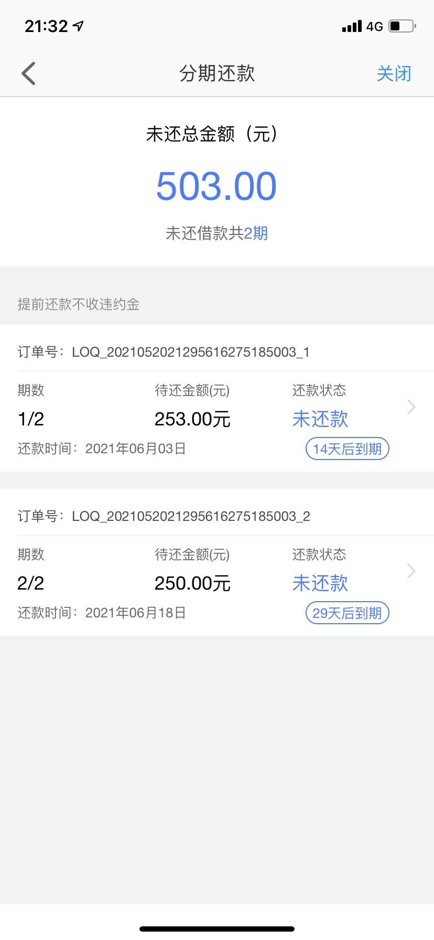The image size is (434, 940).
Task: Open second installment details chevron
Action: pyautogui.click(x=411, y=571)
